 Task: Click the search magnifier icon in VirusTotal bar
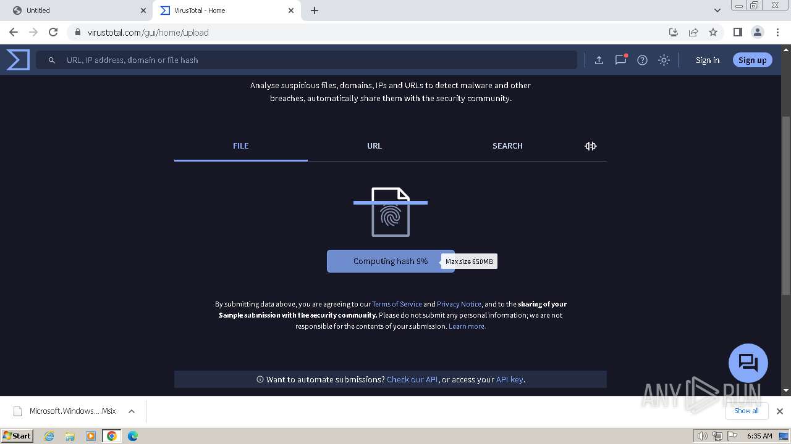click(x=52, y=60)
